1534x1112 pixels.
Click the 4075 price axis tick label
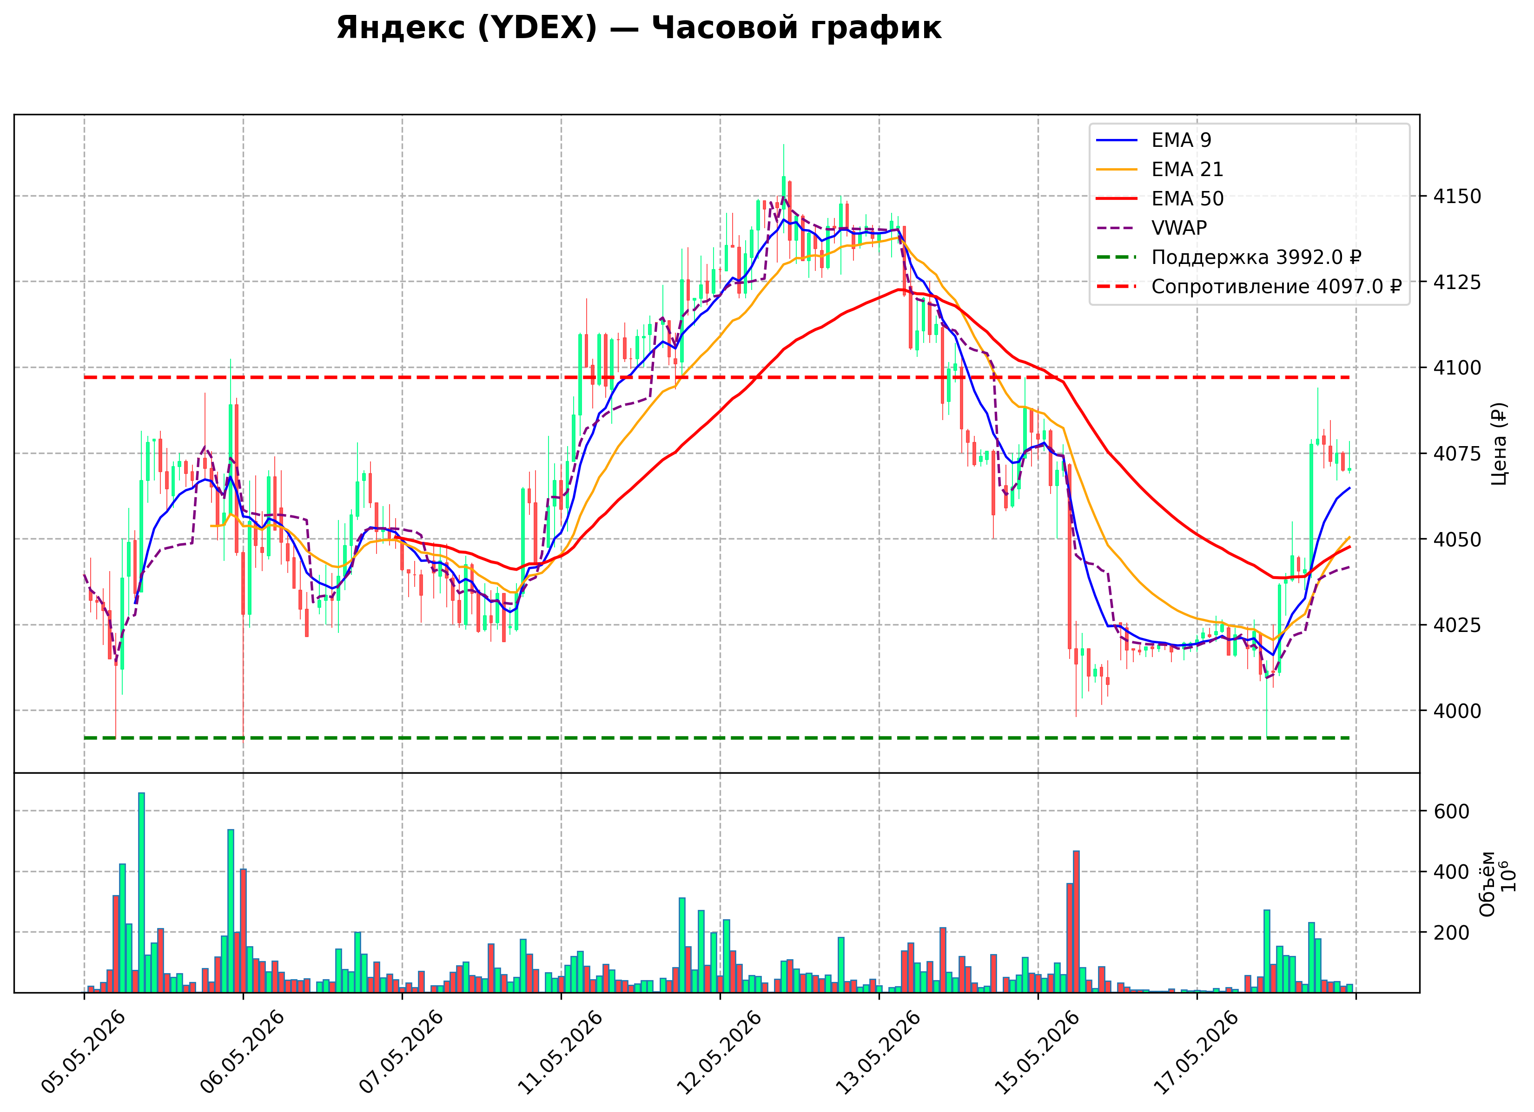click(1457, 454)
